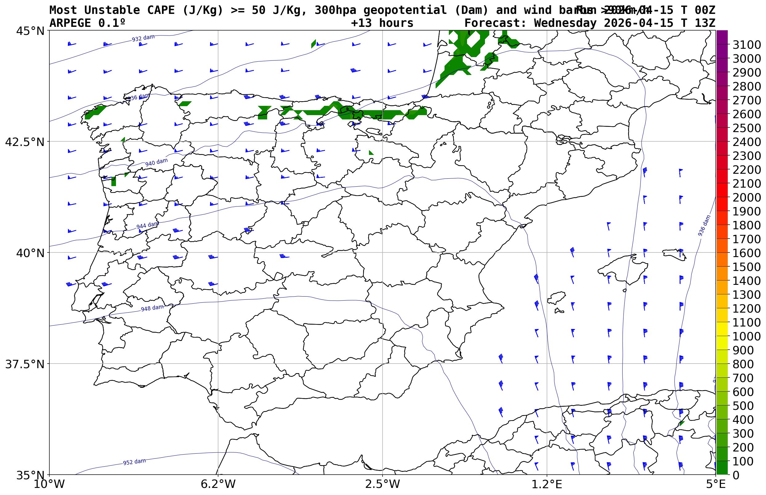The image size is (766, 495).
Task: Click the 3100 tick label on the colorbar
Action: [747, 45]
